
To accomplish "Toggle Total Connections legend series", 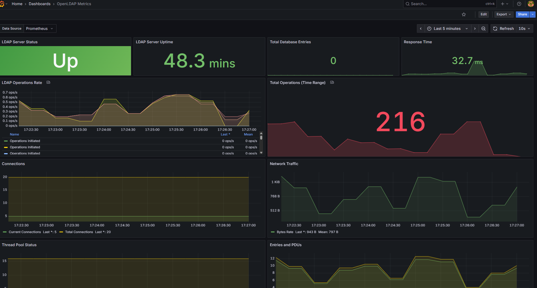I will click(79, 232).
